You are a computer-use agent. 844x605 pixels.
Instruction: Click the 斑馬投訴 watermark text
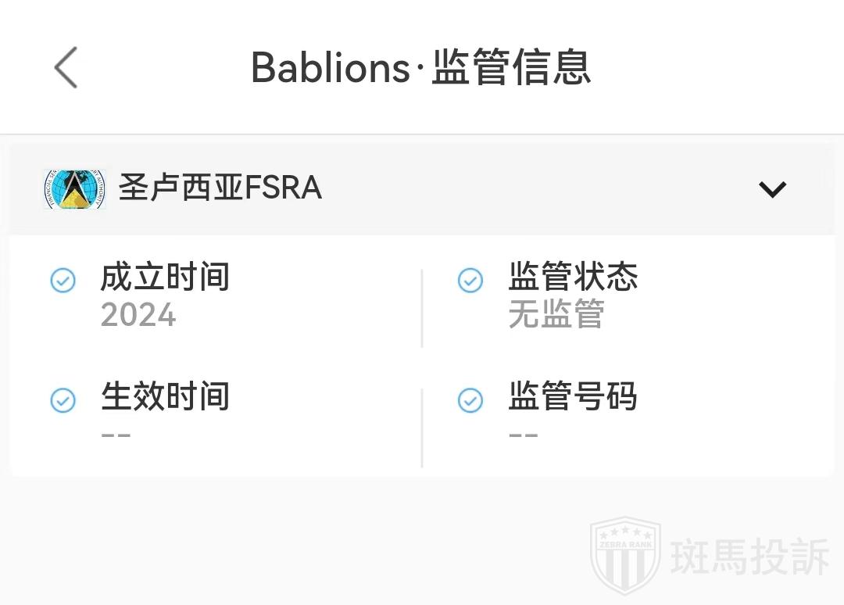pos(749,557)
